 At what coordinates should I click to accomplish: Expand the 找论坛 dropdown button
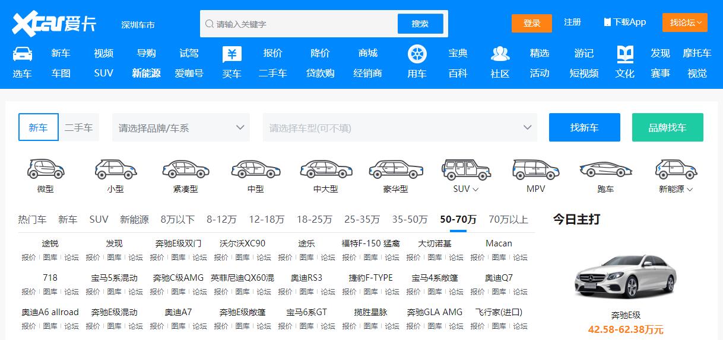coord(685,23)
